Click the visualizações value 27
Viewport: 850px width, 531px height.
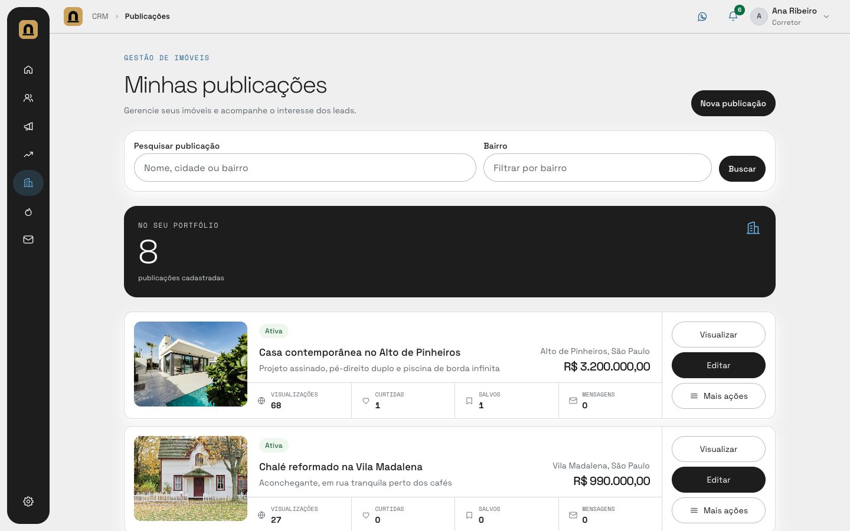276,520
